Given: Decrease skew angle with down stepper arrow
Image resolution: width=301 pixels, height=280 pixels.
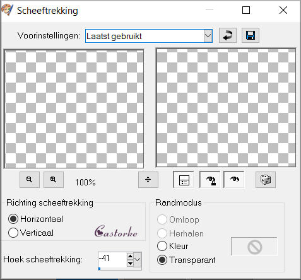Looking at the screenshot, I should (131, 263).
